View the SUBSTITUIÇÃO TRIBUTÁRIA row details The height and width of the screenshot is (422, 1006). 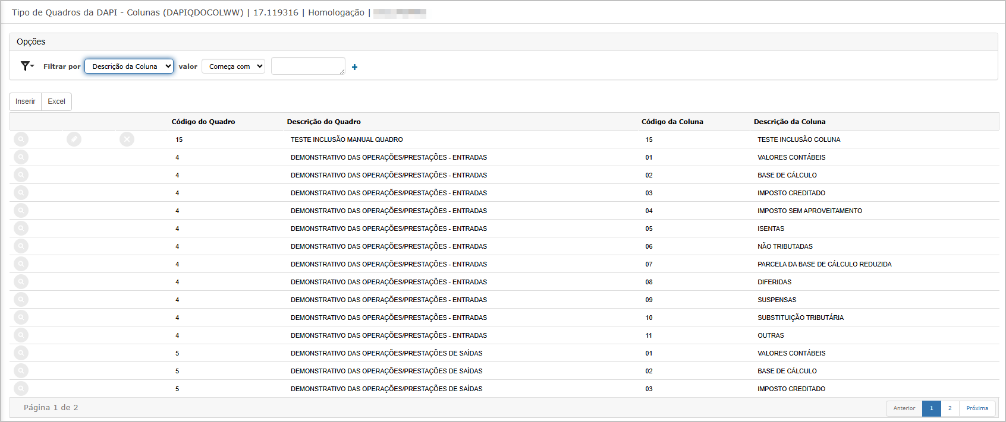(21, 318)
